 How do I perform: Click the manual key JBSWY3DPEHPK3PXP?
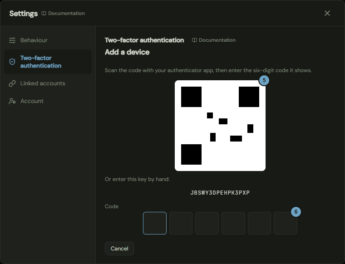220,193
